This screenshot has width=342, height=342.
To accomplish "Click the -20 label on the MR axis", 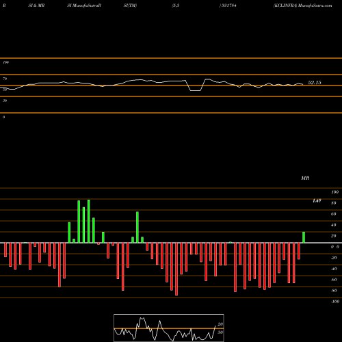I will (x=334, y=258).
